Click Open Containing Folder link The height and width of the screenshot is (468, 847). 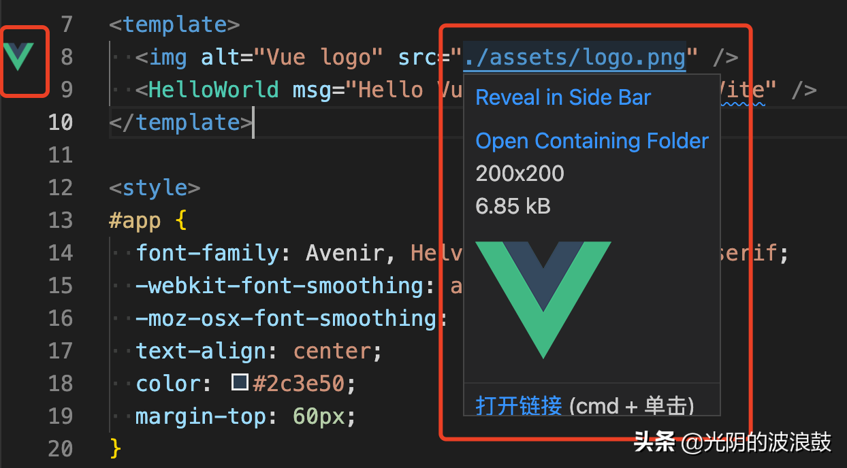tap(592, 141)
